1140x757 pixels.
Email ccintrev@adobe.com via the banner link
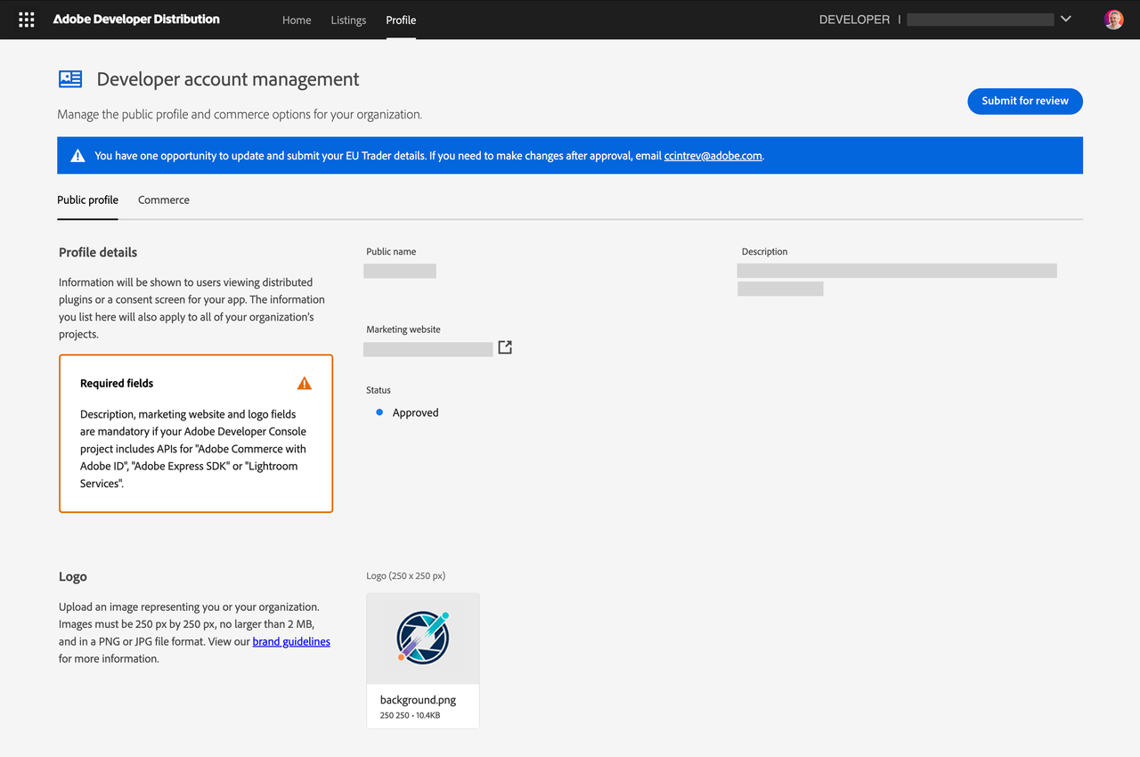pos(712,155)
